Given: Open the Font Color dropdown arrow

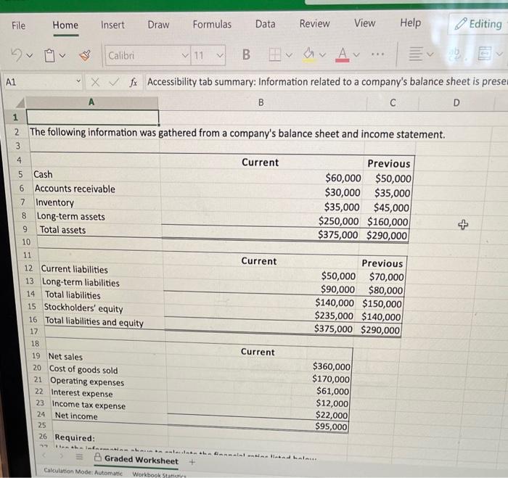Looking at the screenshot, I should coord(356,55).
